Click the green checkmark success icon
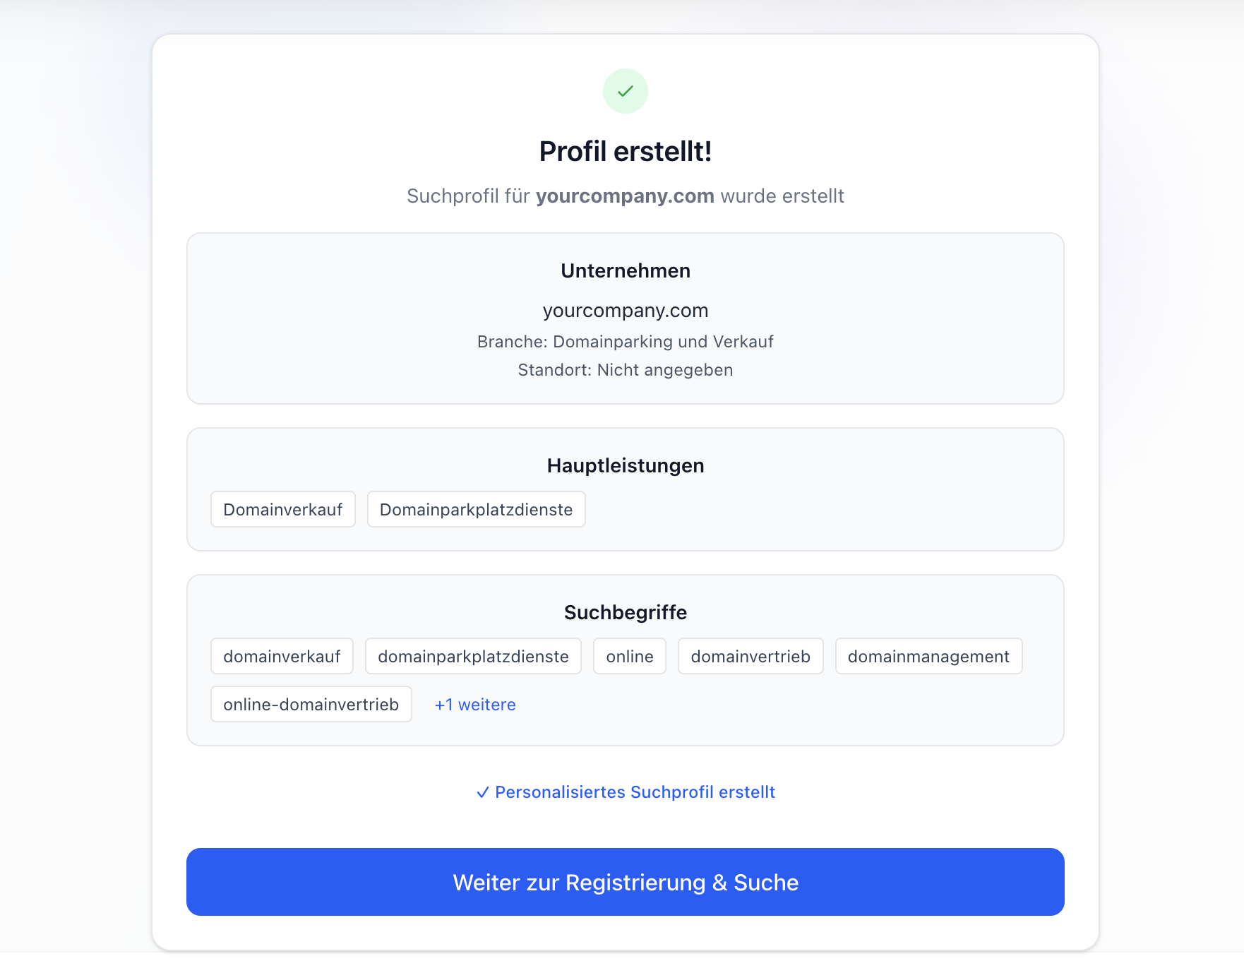Screen dimensions: 1244x973 pyautogui.click(x=625, y=91)
